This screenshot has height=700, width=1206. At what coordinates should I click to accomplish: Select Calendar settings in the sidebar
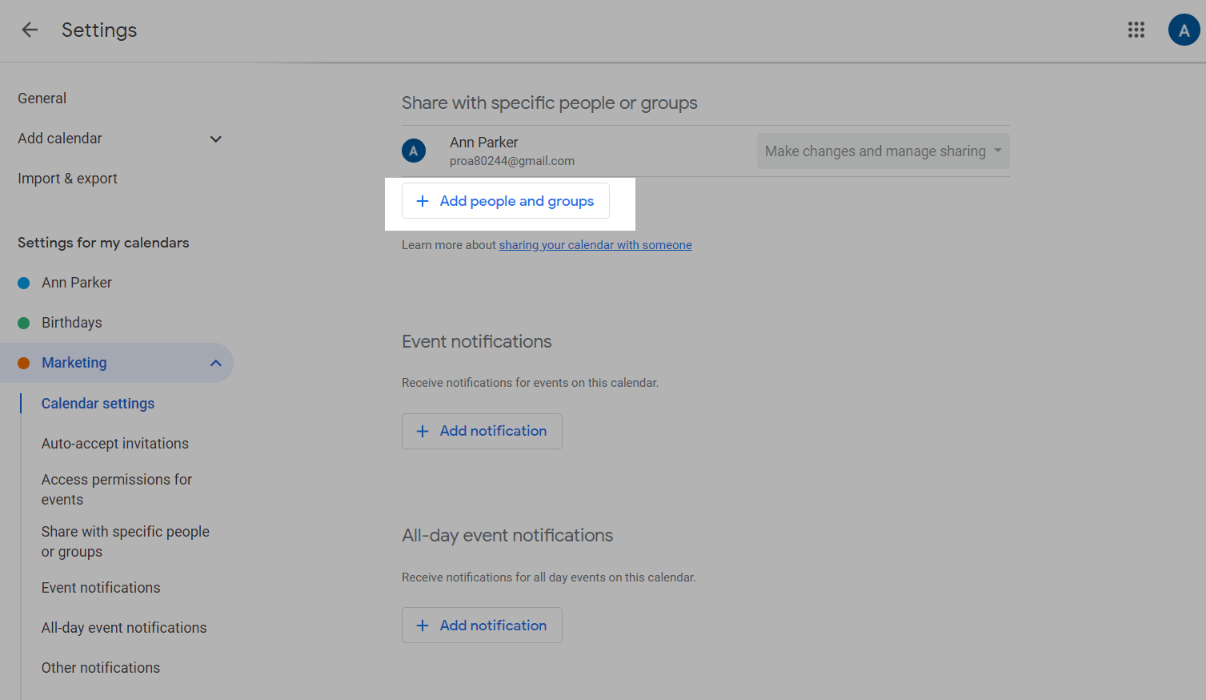pyautogui.click(x=98, y=404)
